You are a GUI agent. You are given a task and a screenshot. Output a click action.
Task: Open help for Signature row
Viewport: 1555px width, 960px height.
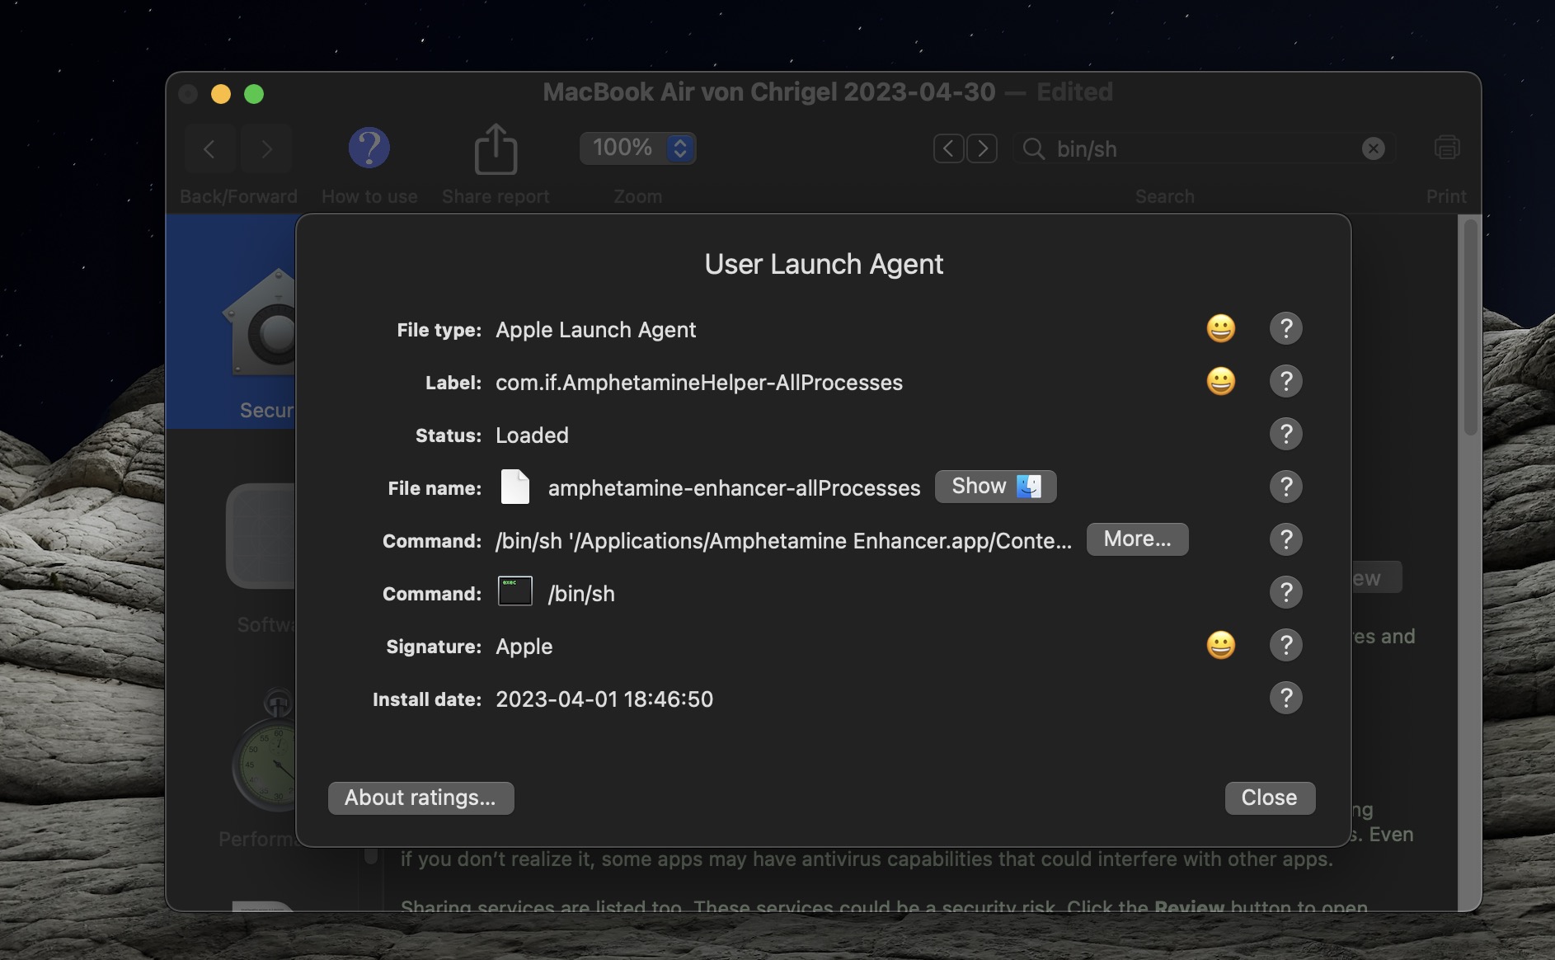click(x=1286, y=645)
